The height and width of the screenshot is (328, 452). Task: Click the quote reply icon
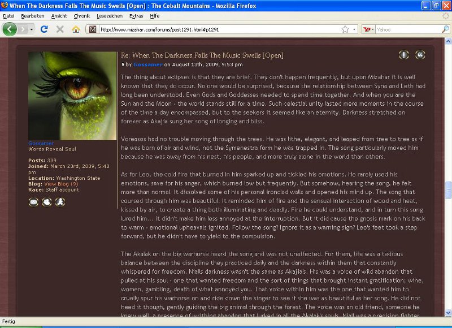(x=420, y=55)
